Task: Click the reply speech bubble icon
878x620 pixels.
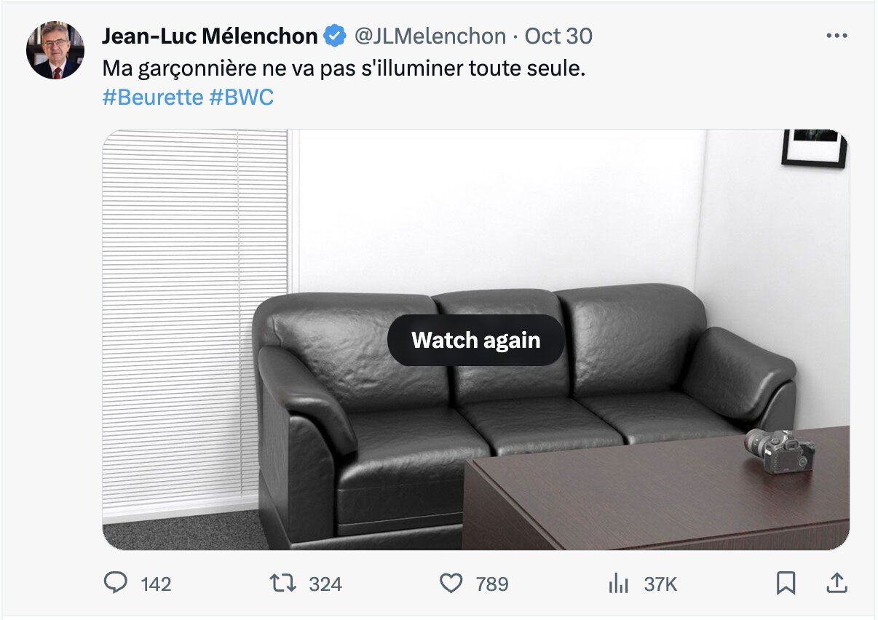Action: coord(115,583)
